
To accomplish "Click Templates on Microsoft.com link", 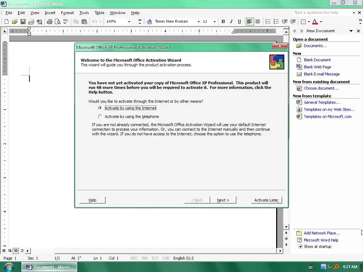I will [328, 117].
